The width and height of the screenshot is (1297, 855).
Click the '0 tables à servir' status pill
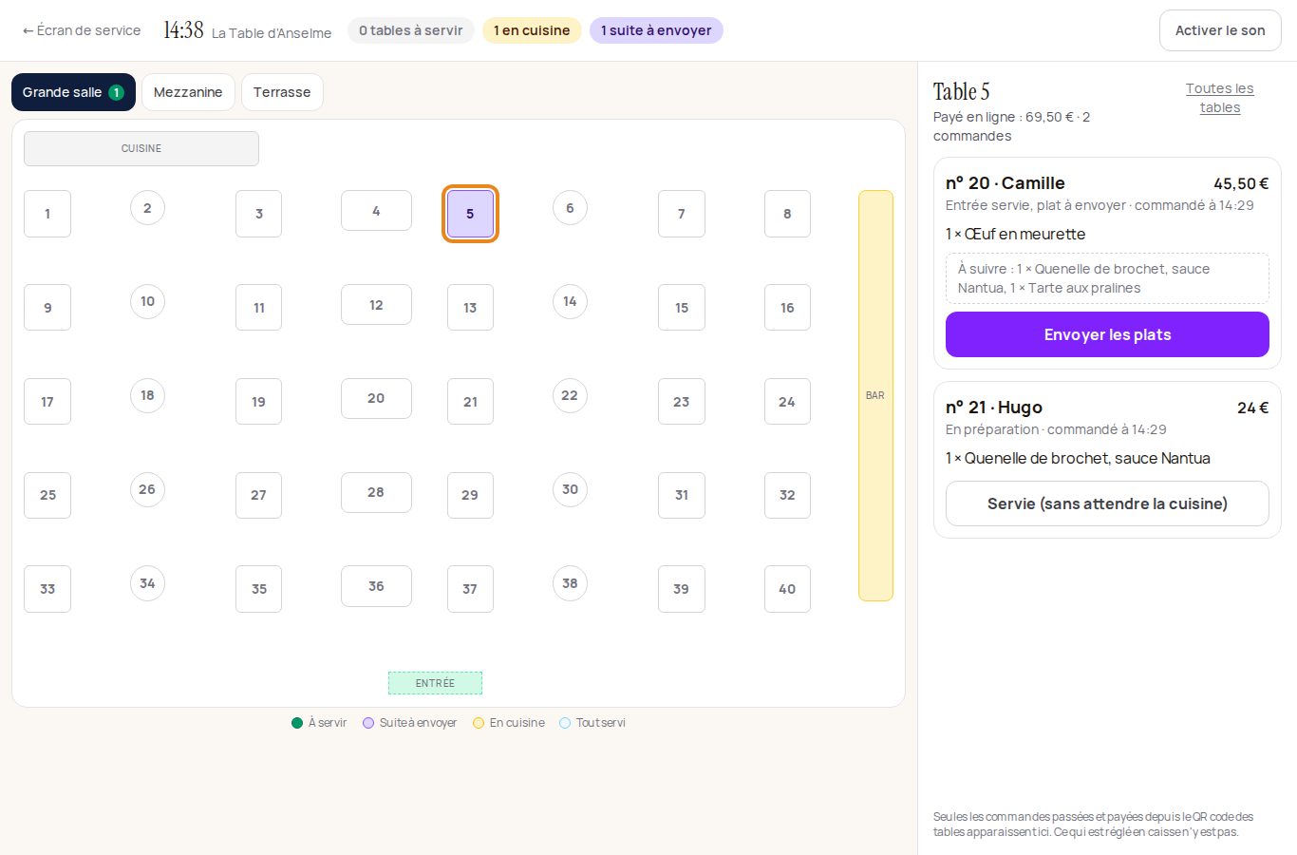point(411,30)
